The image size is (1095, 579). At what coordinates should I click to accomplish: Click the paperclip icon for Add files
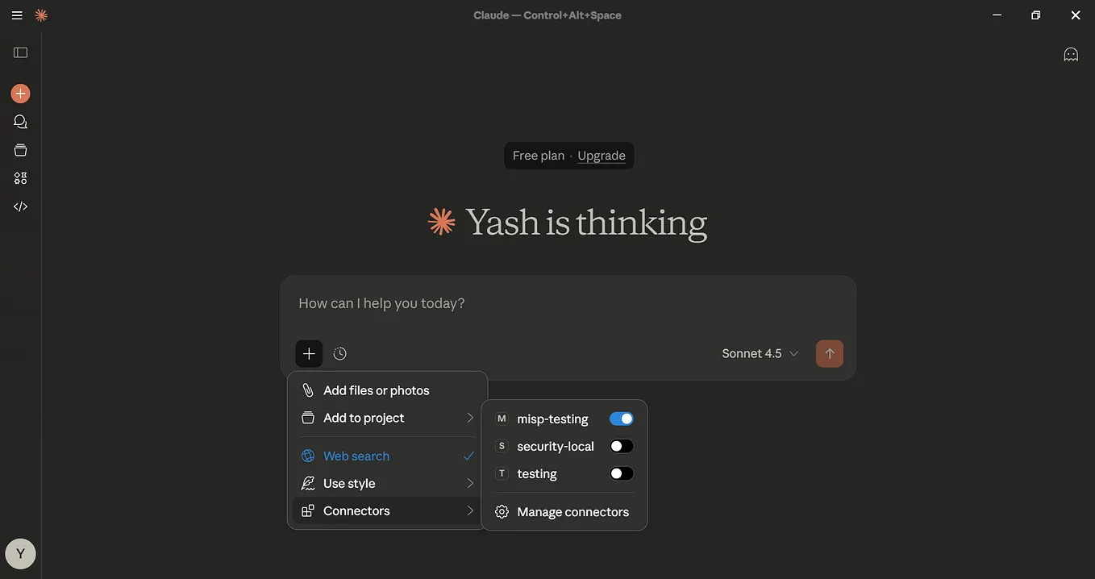(308, 390)
